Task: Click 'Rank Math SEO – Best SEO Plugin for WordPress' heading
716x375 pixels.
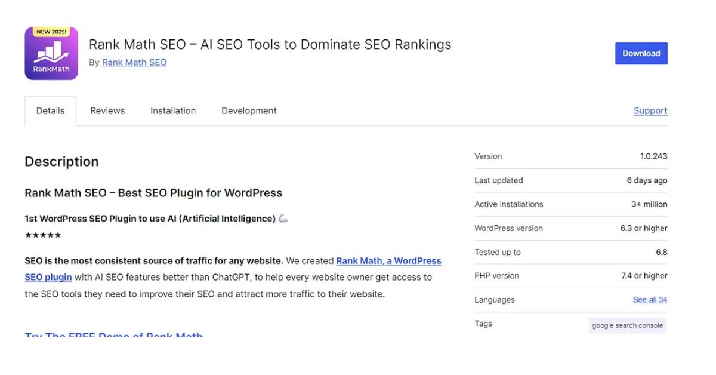Action: tap(153, 193)
